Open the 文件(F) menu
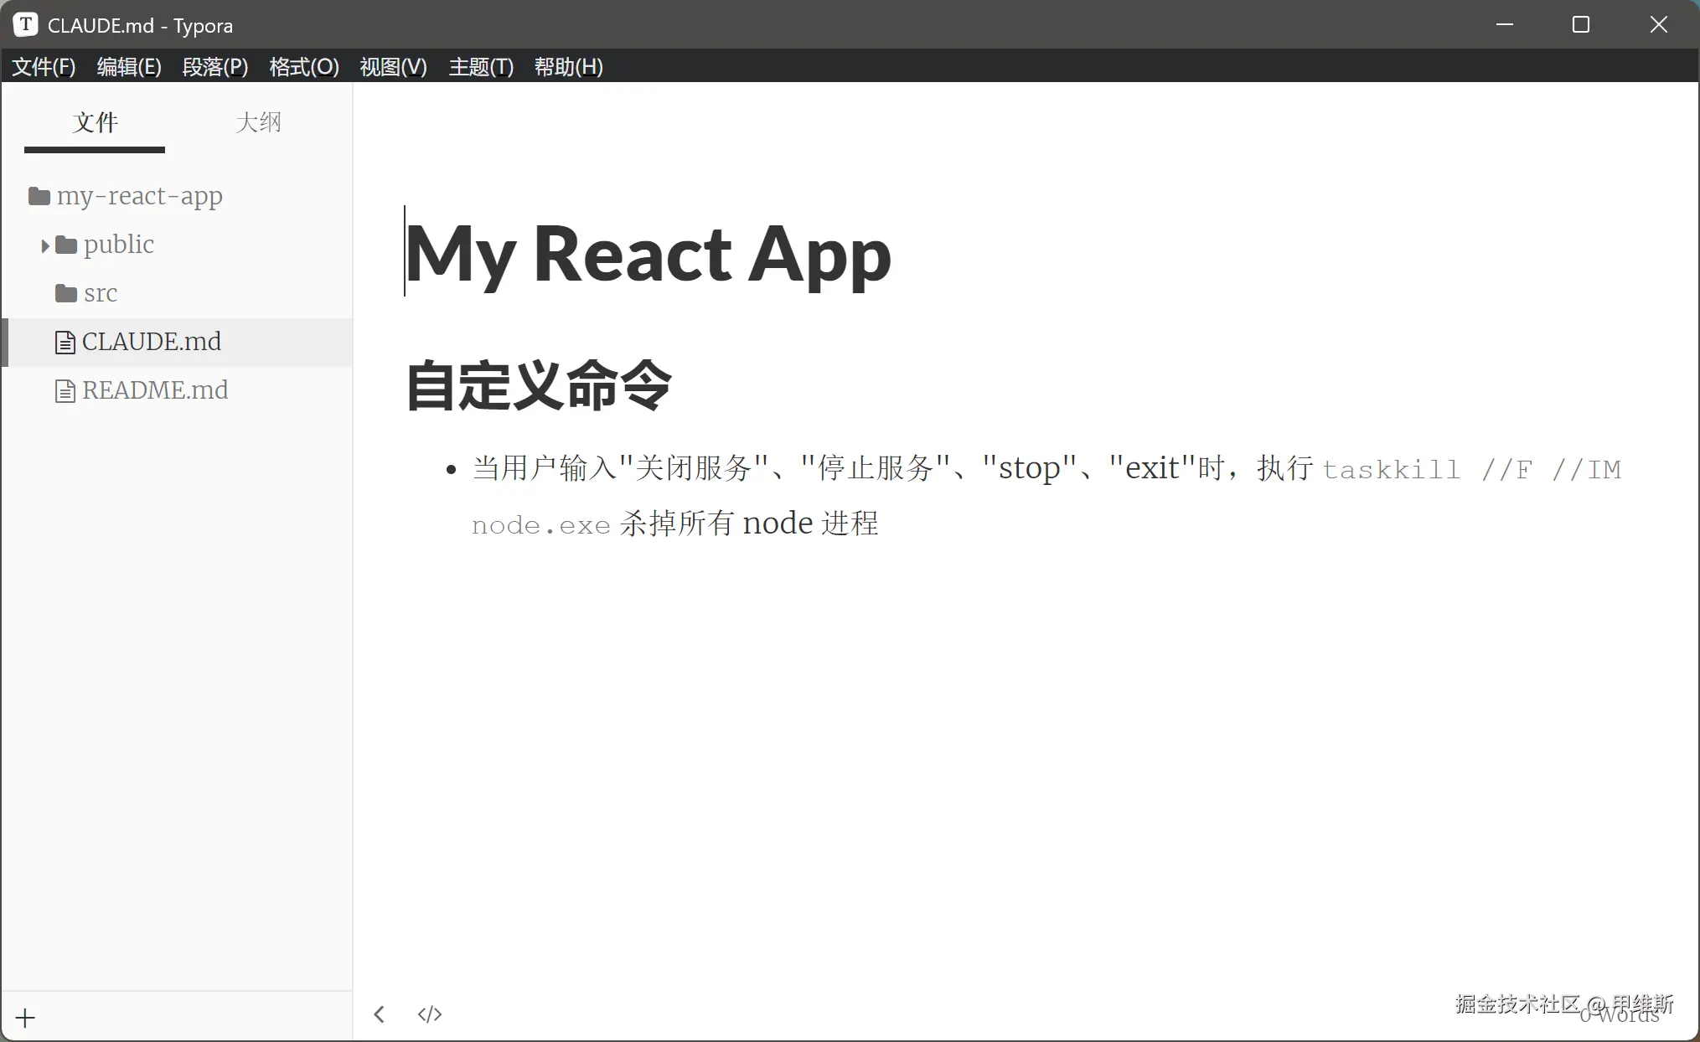The image size is (1700, 1042). click(44, 67)
